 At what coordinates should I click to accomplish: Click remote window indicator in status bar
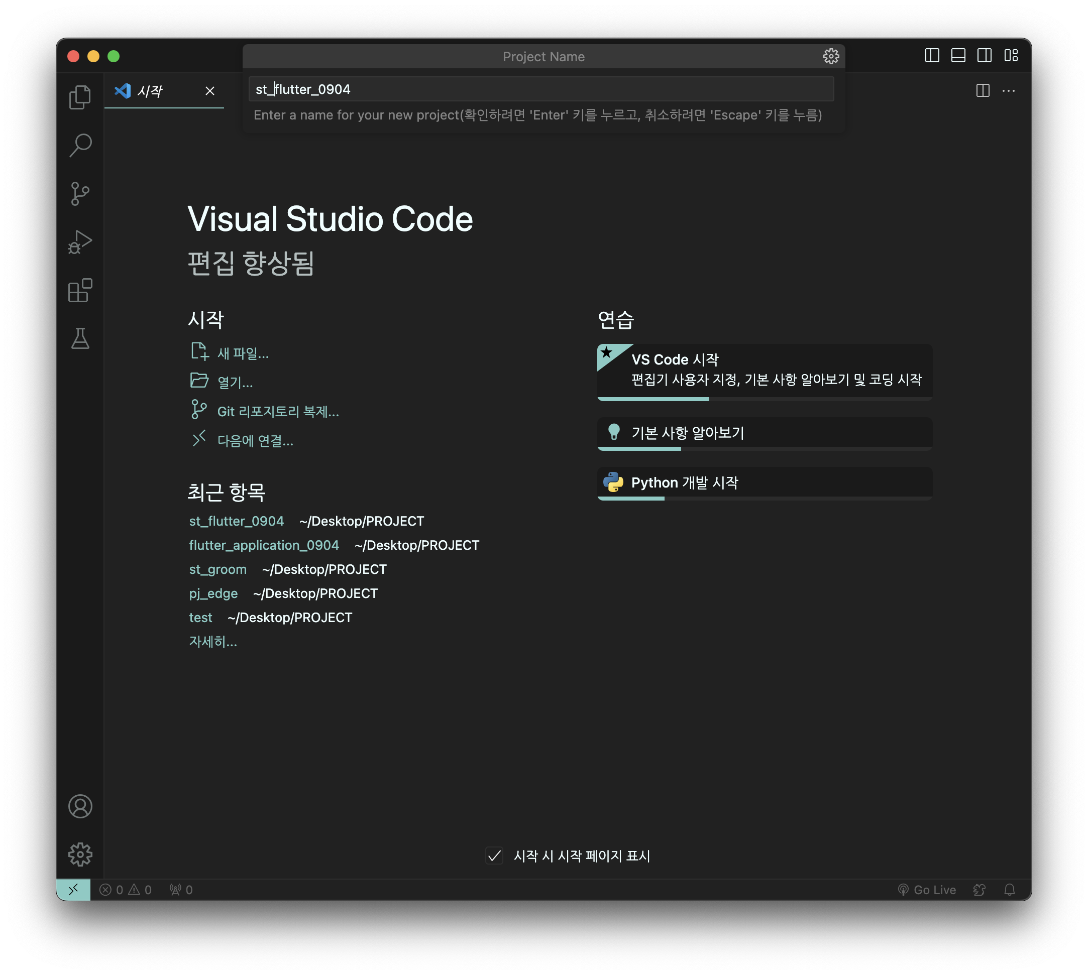(x=73, y=890)
